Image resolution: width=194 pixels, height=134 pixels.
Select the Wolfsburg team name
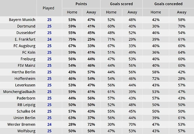tap(26, 131)
